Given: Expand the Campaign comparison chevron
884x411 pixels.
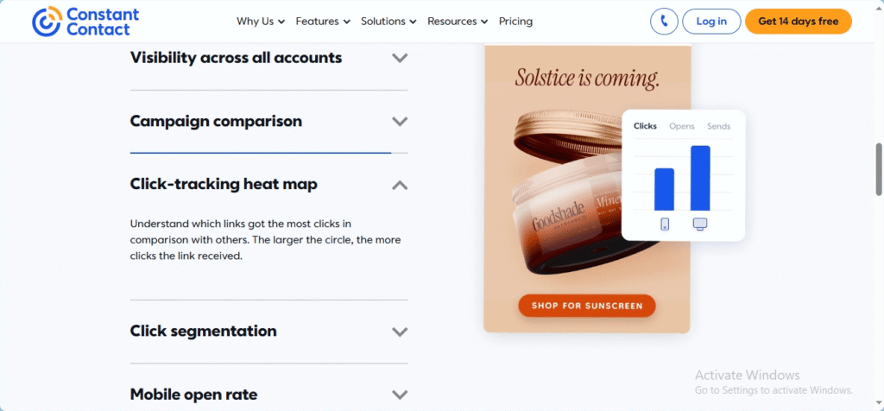Looking at the screenshot, I should pyautogui.click(x=400, y=121).
